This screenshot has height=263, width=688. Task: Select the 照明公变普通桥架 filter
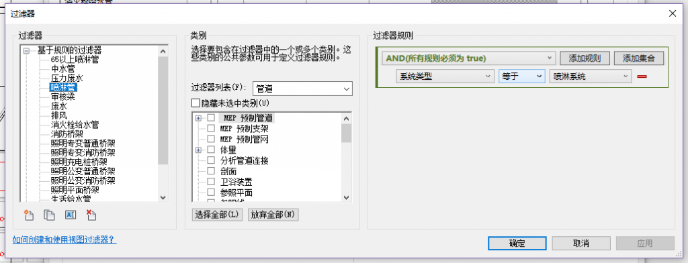[83, 171]
